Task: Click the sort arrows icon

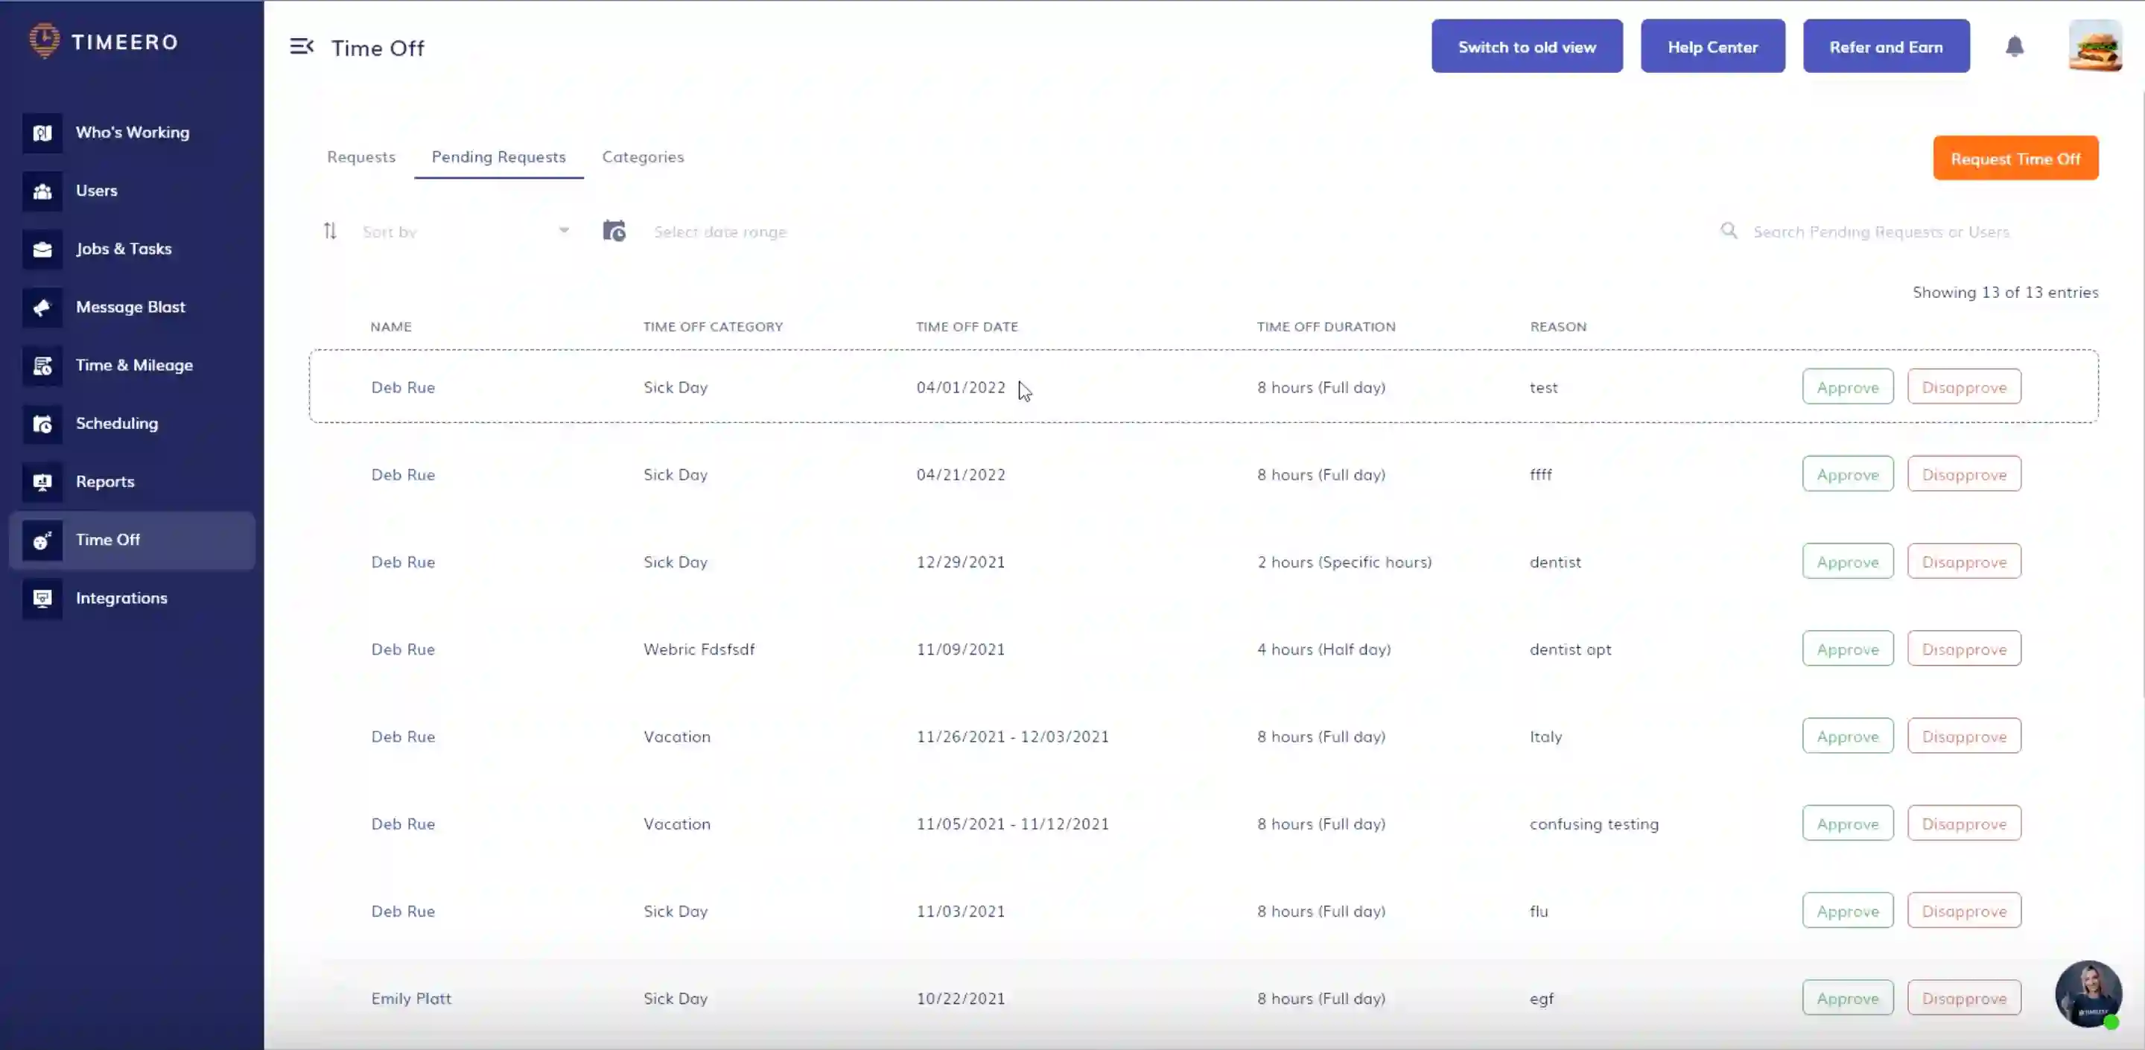Action: click(330, 231)
